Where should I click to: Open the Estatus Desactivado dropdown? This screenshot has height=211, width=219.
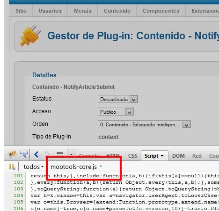pos(118,99)
